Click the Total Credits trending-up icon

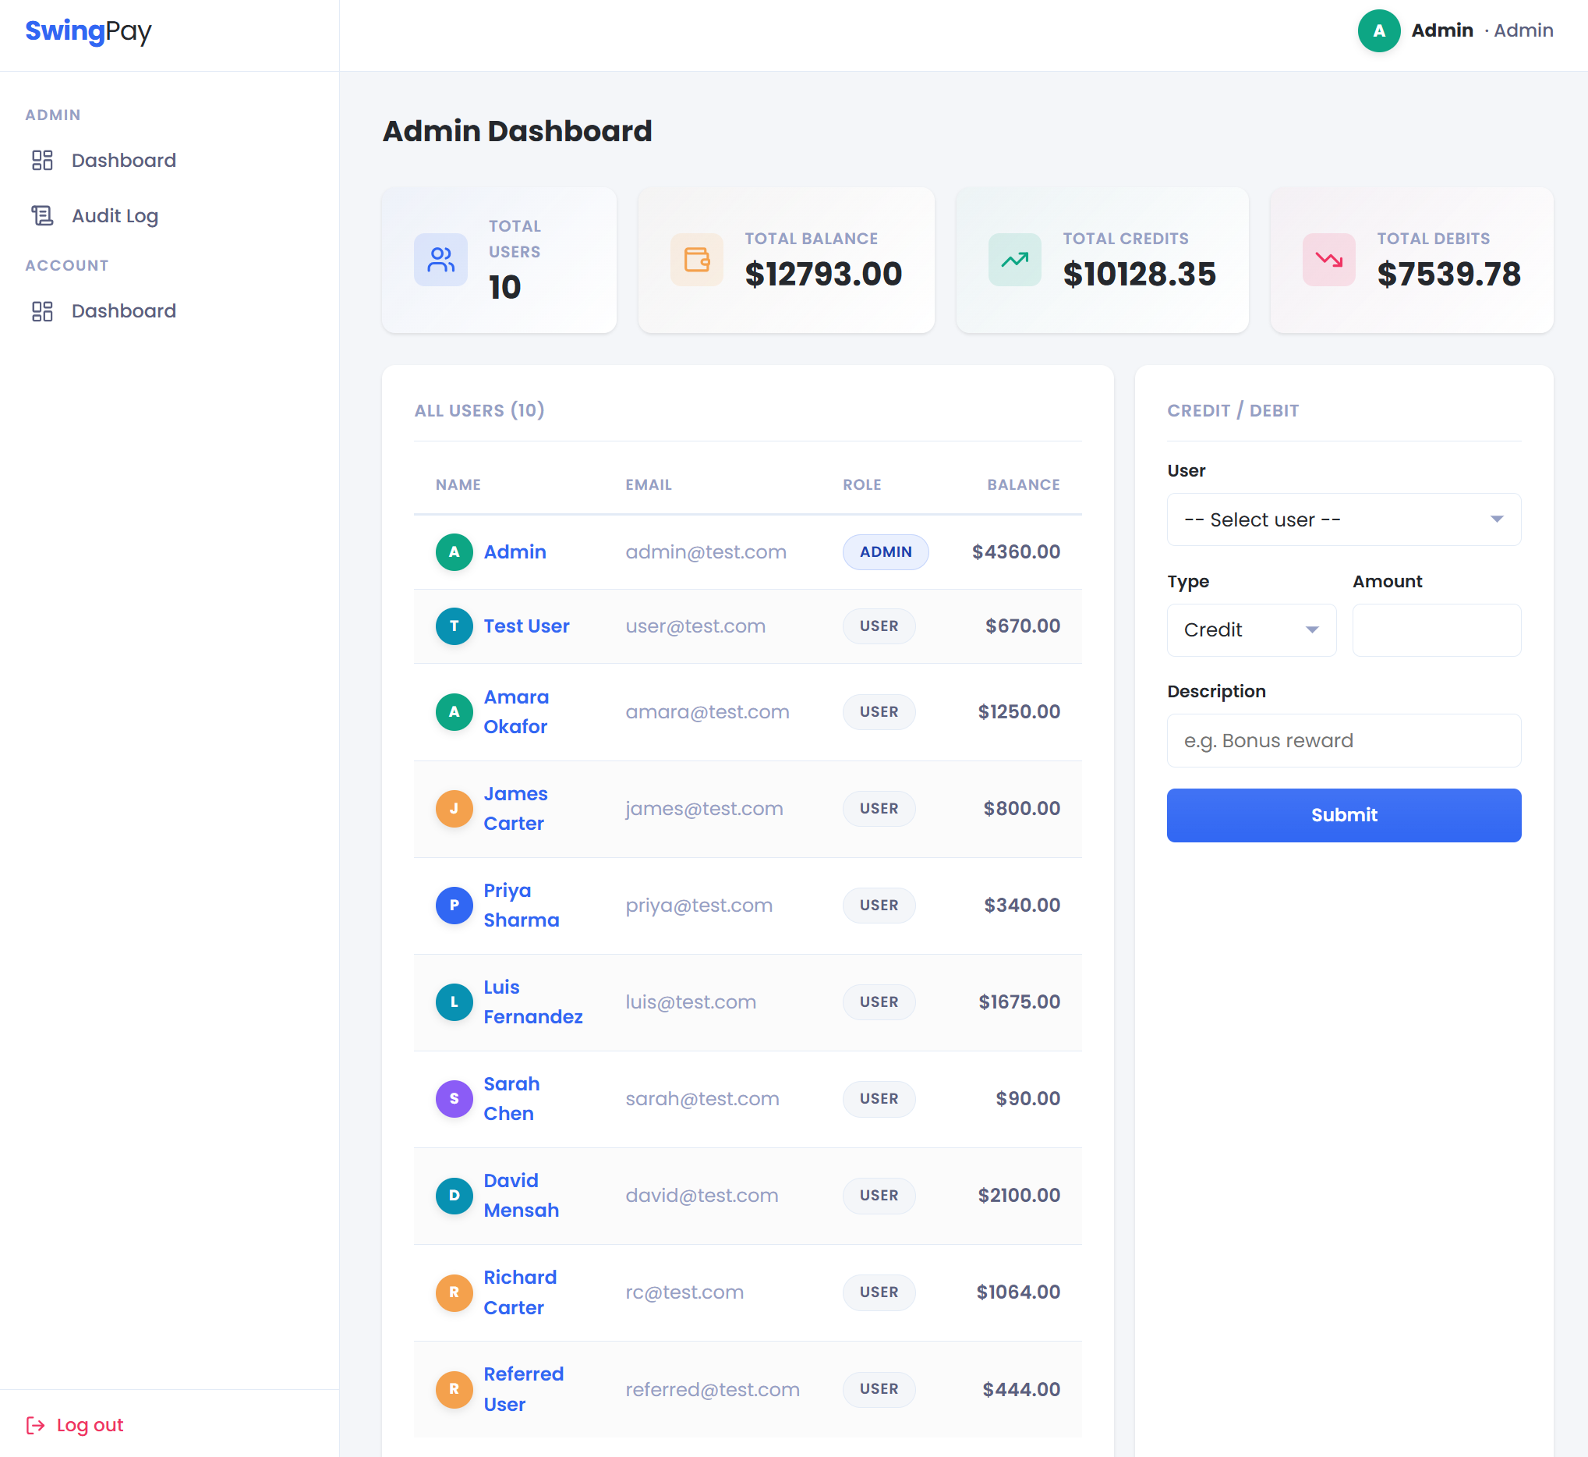point(1013,260)
